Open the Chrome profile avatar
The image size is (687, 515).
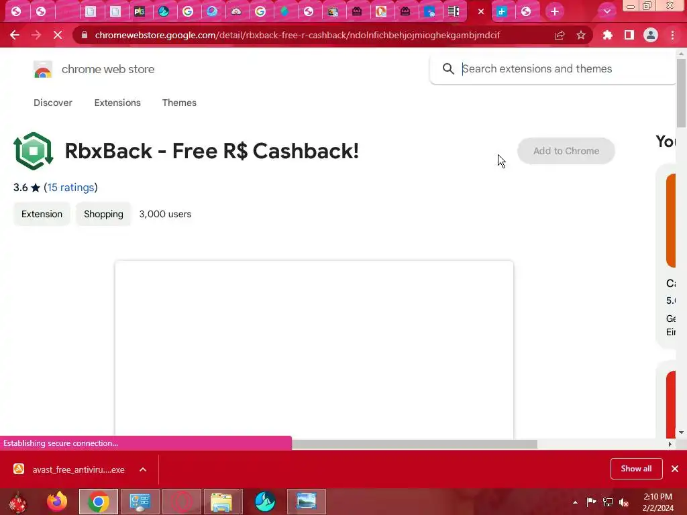click(651, 35)
